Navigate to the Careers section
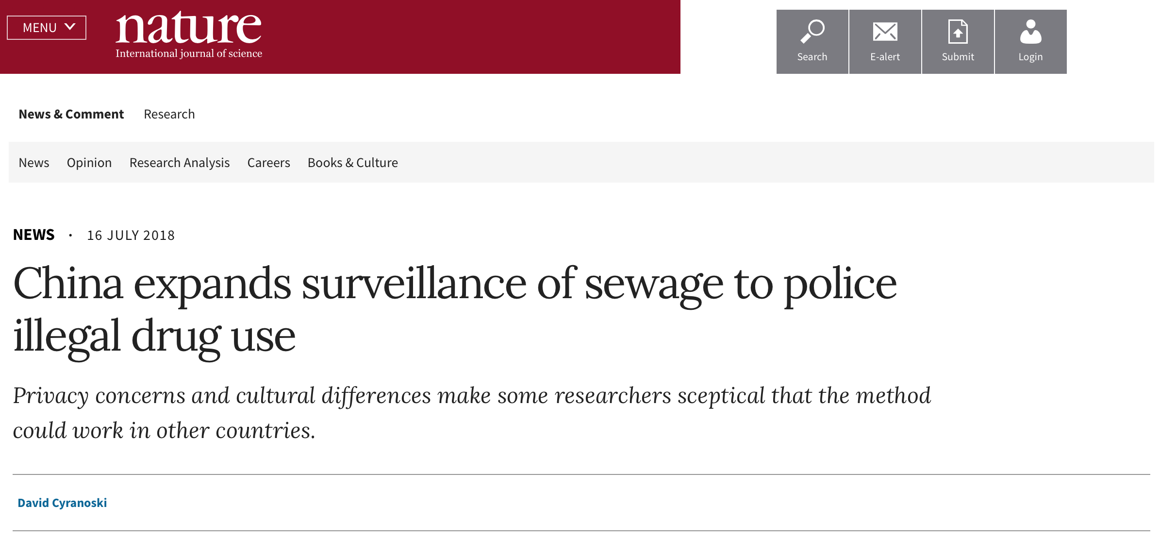This screenshot has height=540, width=1160. (268, 163)
